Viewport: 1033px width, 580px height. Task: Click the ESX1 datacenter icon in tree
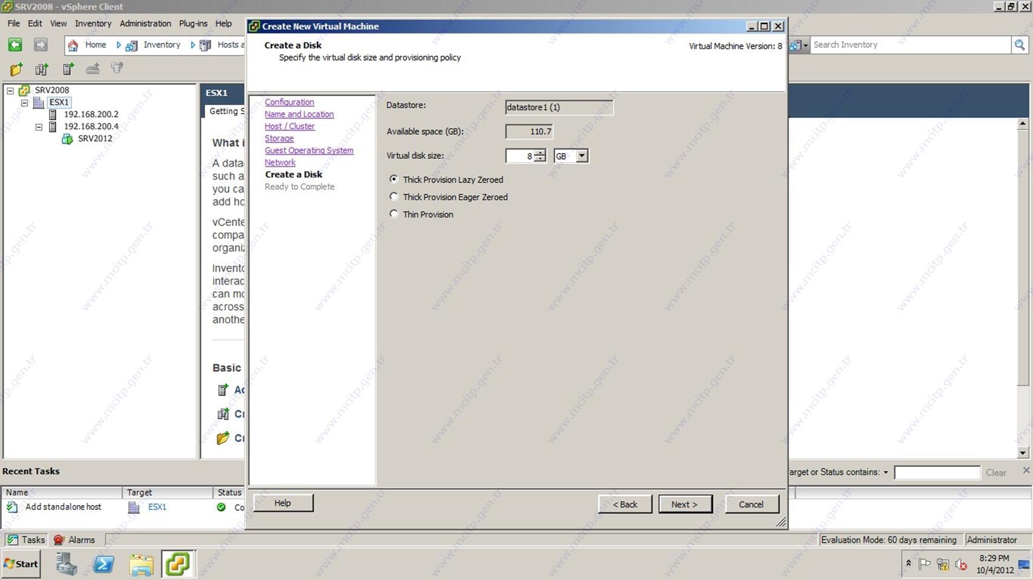[x=38, y=103]
